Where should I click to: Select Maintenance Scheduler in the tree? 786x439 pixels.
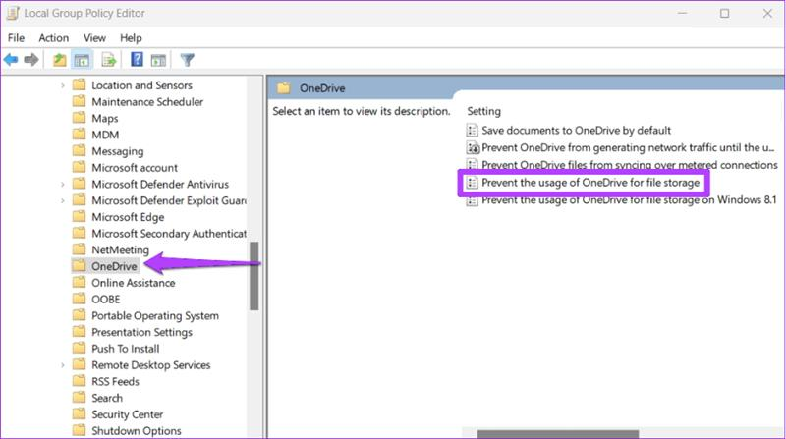coord(147,102)
